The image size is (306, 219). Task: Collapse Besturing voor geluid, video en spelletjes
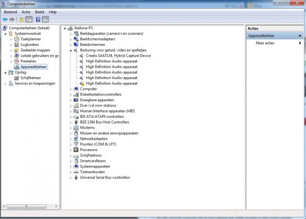tap(71, 50)
